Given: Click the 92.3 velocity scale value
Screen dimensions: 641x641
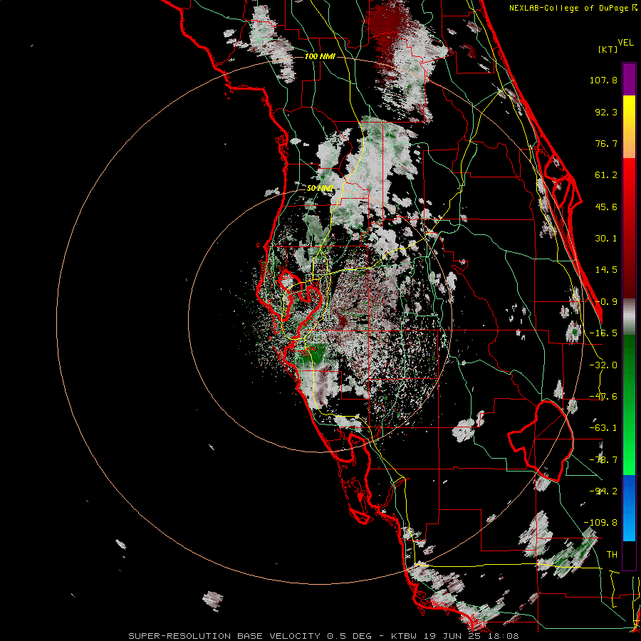Looking at the screenshot, I should [606, 112].
